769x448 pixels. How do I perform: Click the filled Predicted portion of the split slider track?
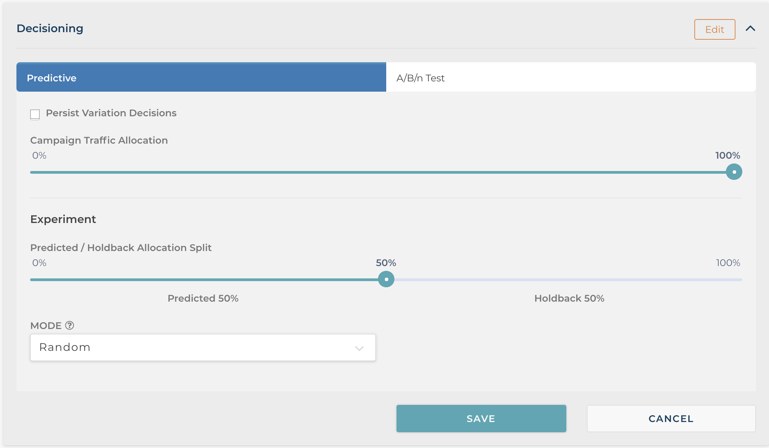point(205,280)
